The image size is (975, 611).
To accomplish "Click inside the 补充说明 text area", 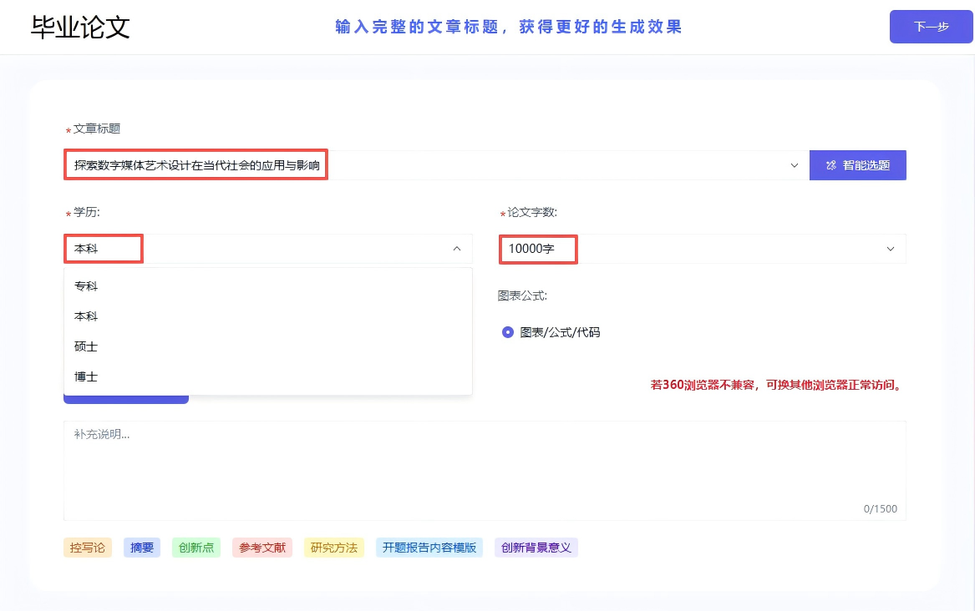I will click(x=485, y=467).
